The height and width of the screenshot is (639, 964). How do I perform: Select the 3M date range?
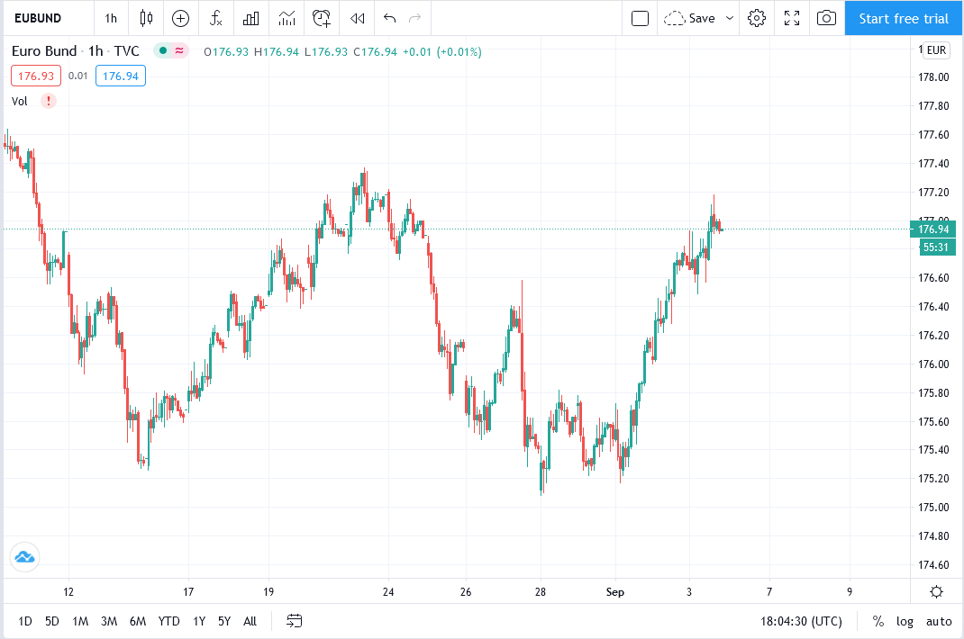pos(109,621)
